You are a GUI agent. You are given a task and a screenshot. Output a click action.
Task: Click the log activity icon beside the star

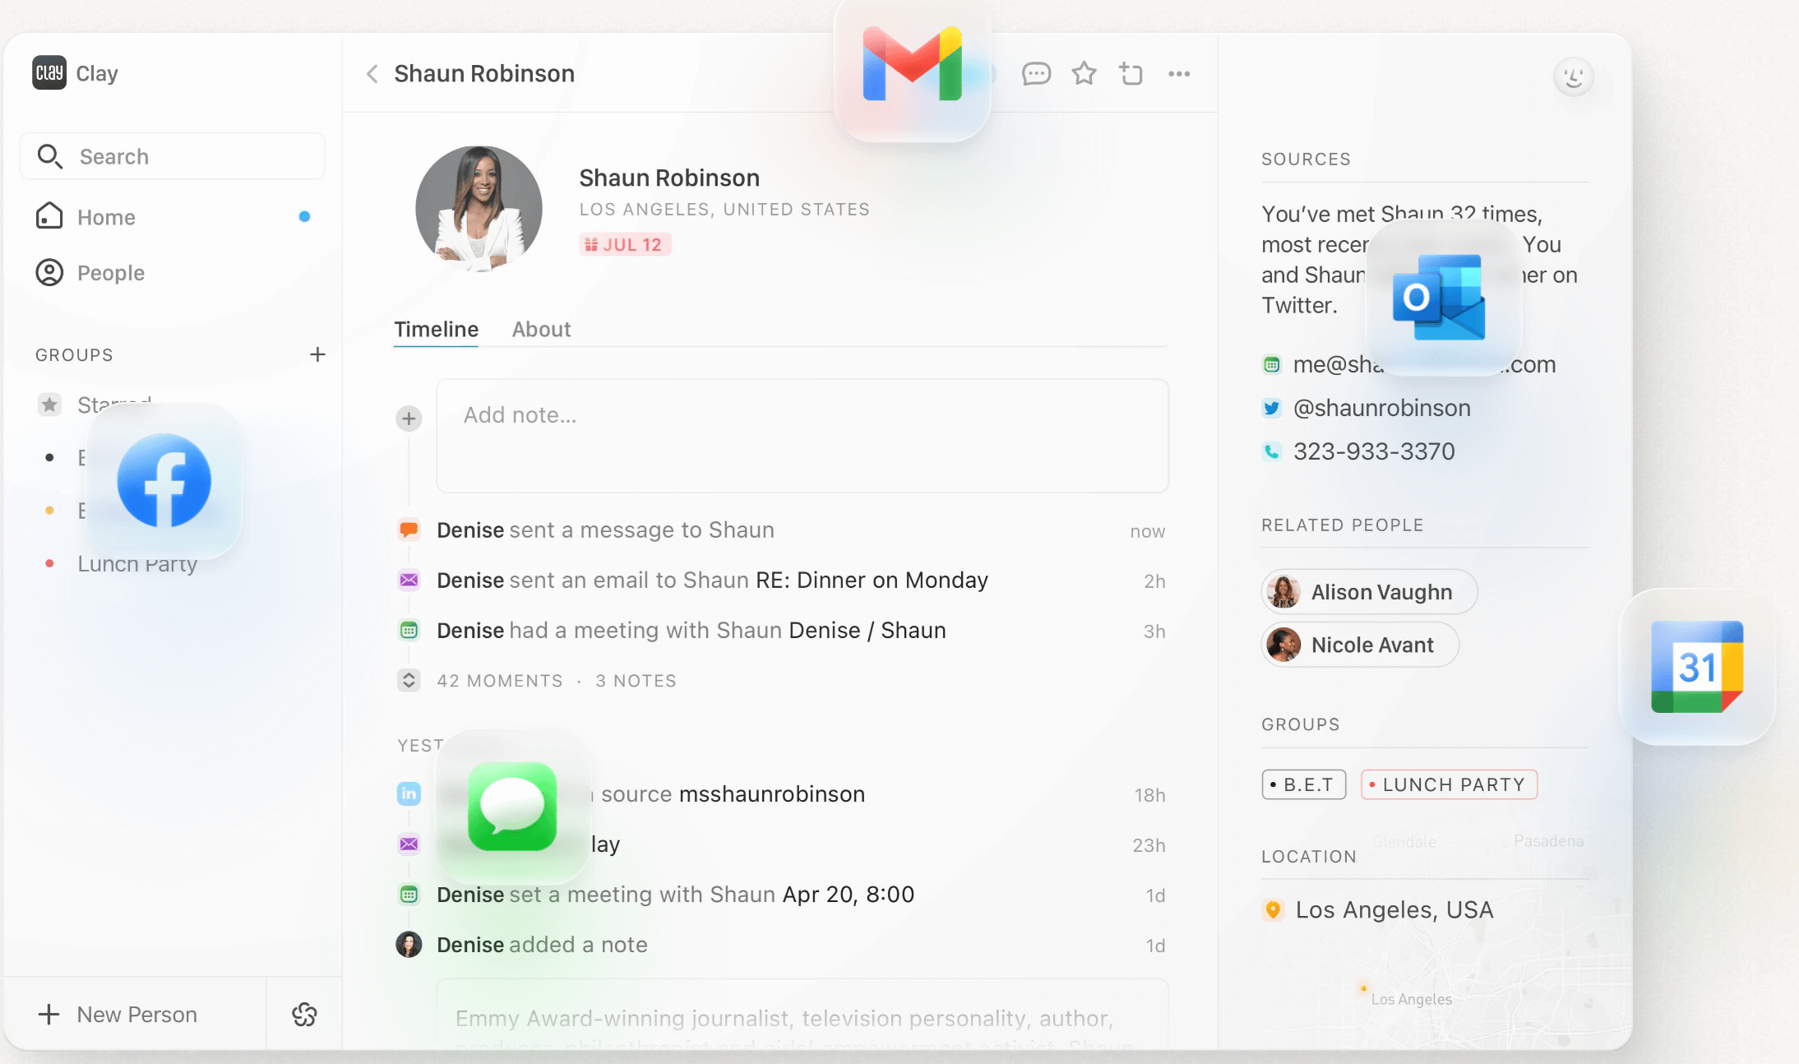(1131, 73)
